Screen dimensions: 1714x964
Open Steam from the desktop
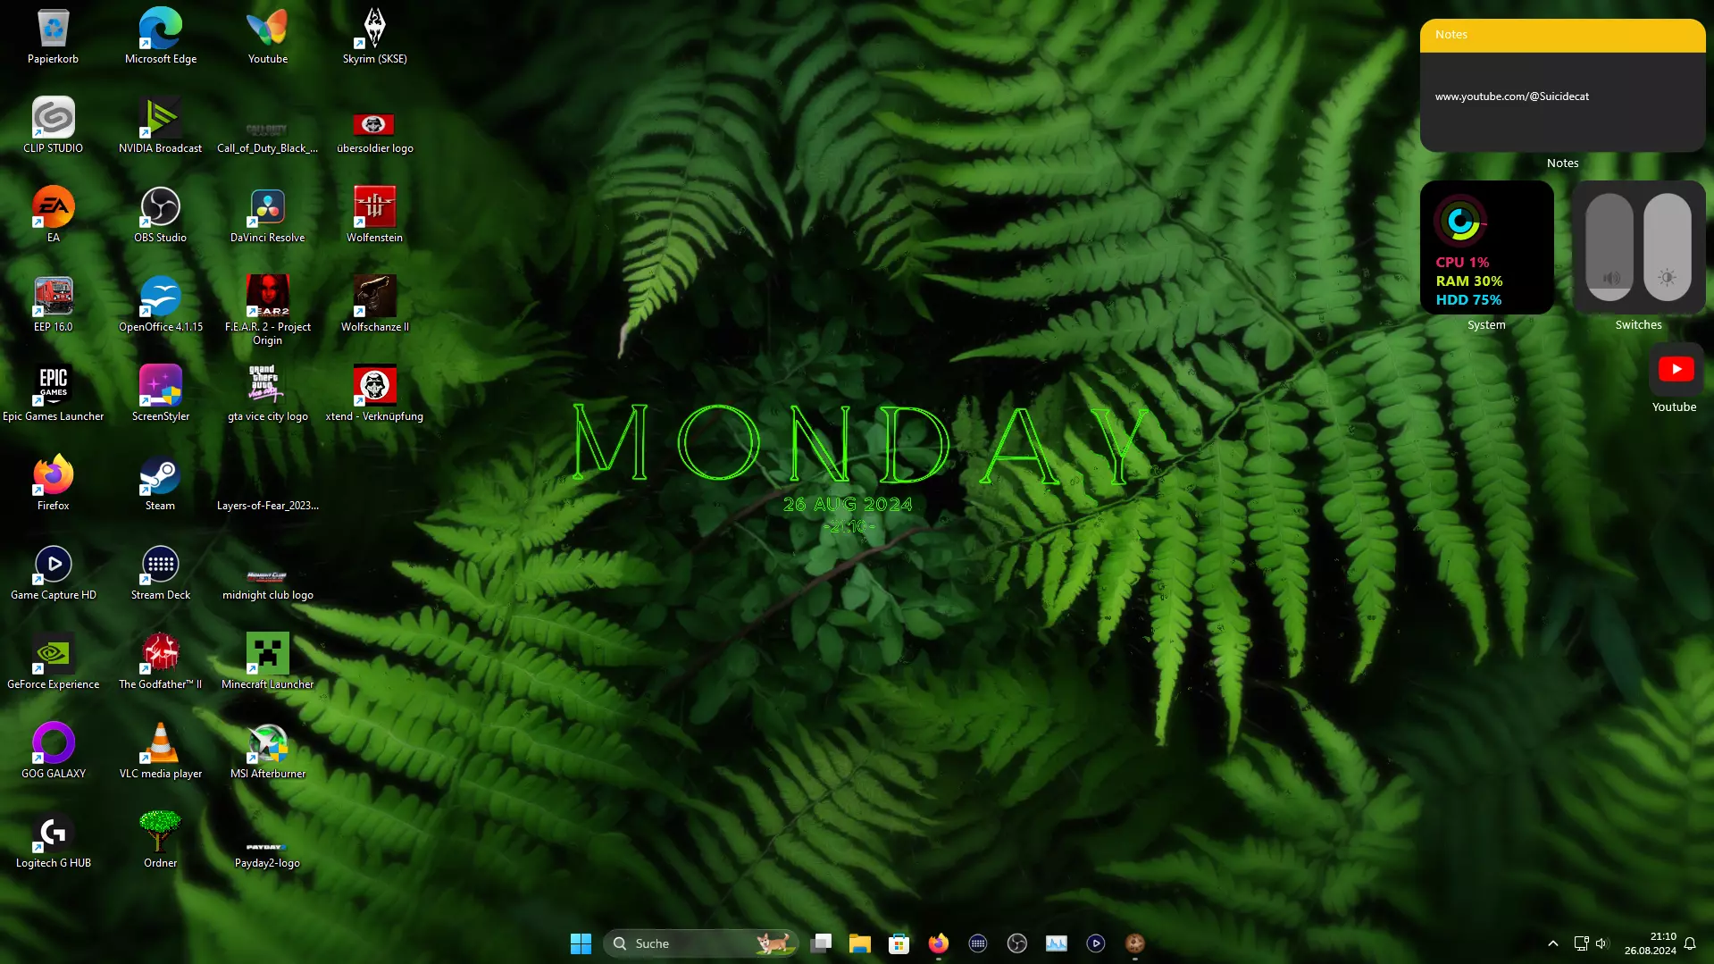[161, 482]
